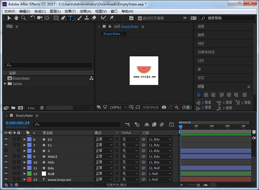259x190 pixels.
Task: Open the 字符 panel
Action: point(201,78)
